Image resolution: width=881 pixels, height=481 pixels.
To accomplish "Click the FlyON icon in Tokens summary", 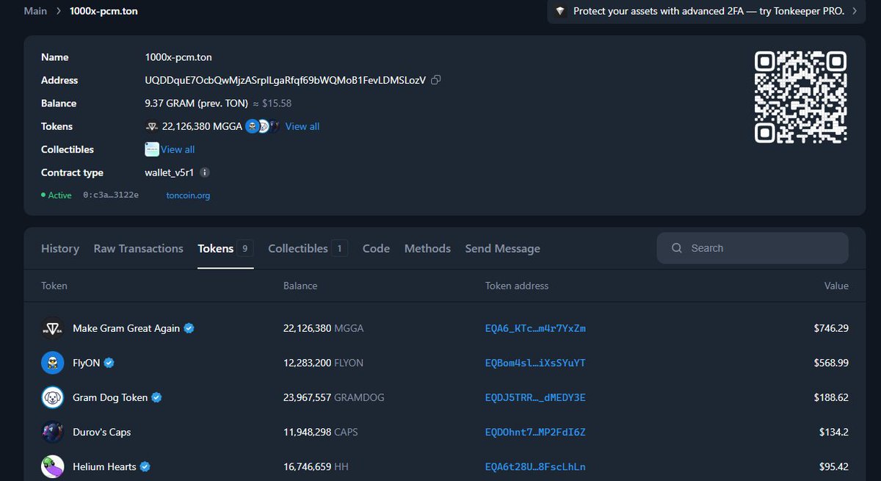I will [x=251, y=126].
